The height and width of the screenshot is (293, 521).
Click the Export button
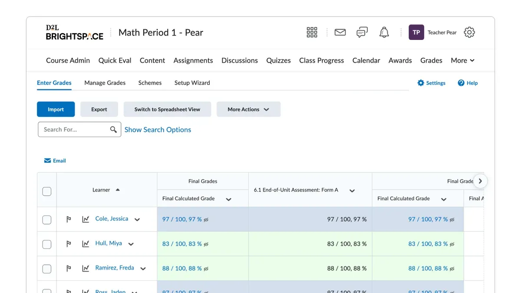[x=99, y=109]
